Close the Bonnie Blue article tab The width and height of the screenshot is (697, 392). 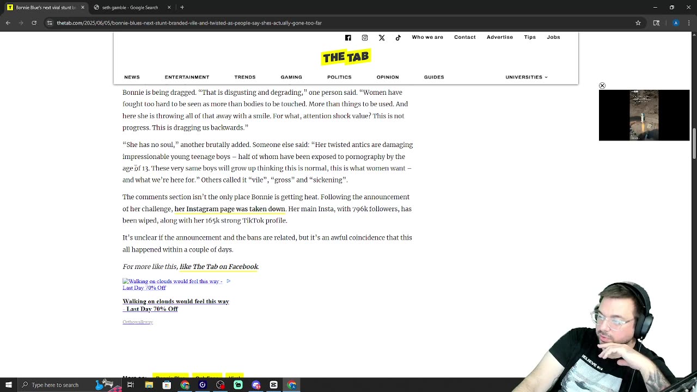tap(83, 8)
